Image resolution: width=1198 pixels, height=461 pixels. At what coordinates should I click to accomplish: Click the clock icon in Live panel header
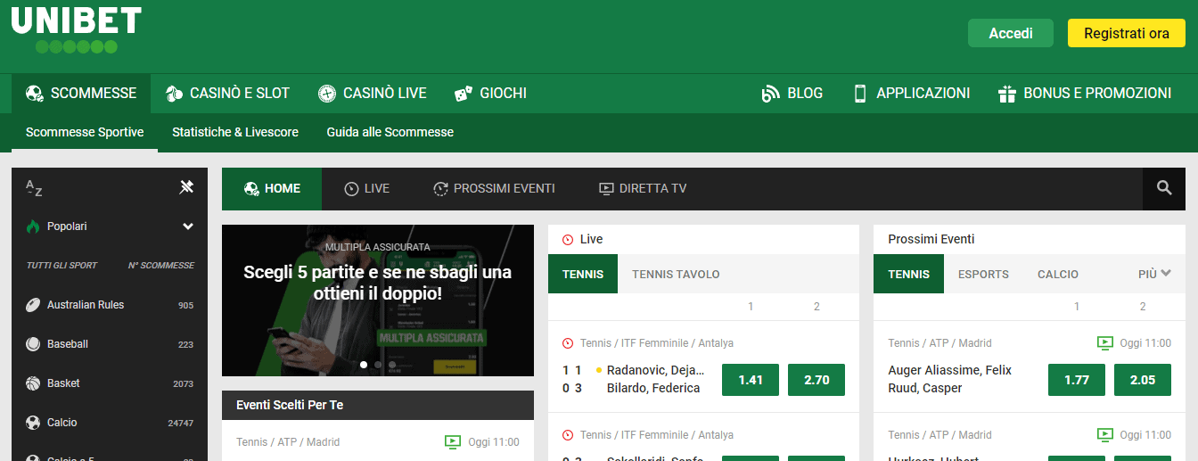click(x=568, y=239)
